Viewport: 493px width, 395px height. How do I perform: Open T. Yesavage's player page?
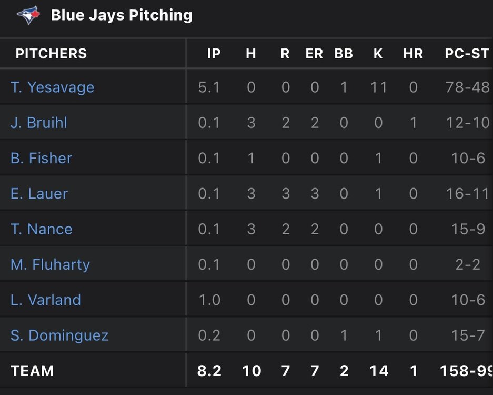pyautogui.click(x=52, y=87)
